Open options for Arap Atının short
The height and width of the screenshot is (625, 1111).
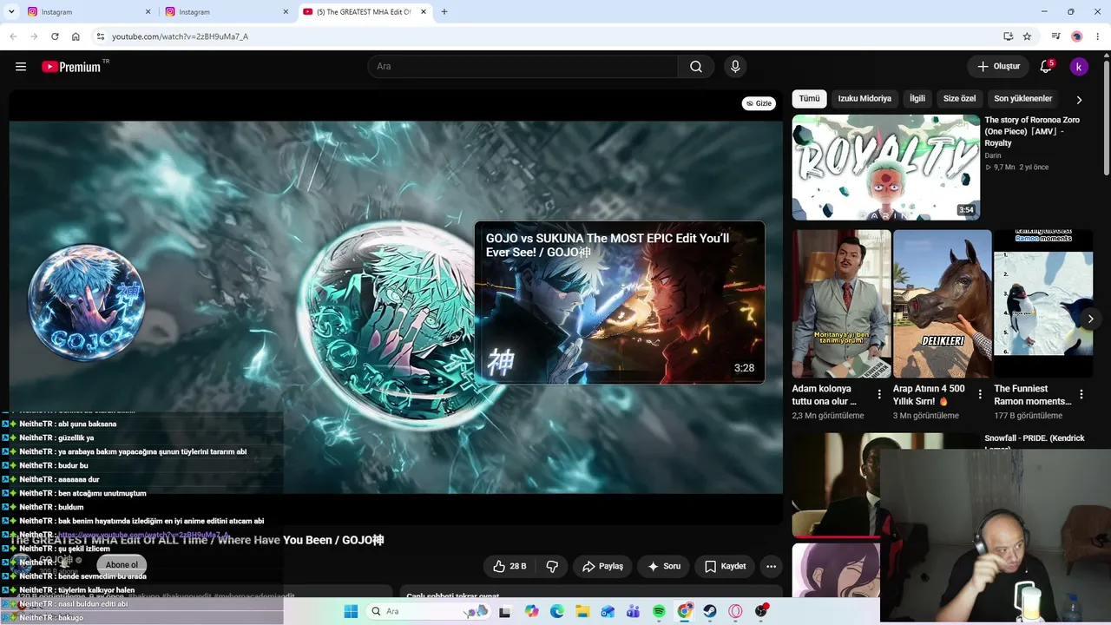[x=980, y=394]
